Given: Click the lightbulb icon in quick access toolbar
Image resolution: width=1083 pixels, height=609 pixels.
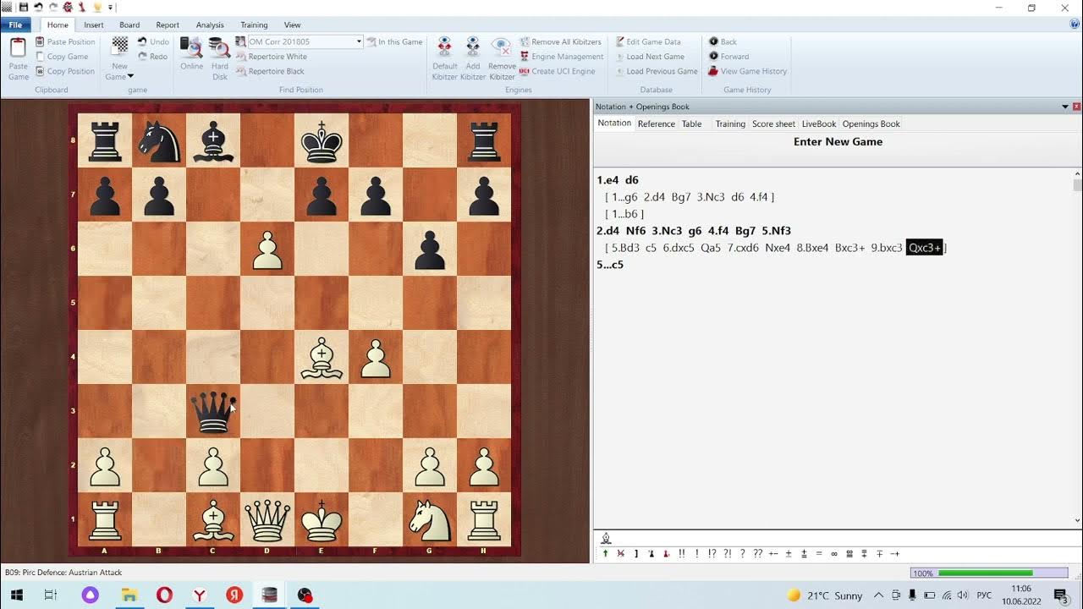Looking at the screenshot, I should click(x=97, y=8).
